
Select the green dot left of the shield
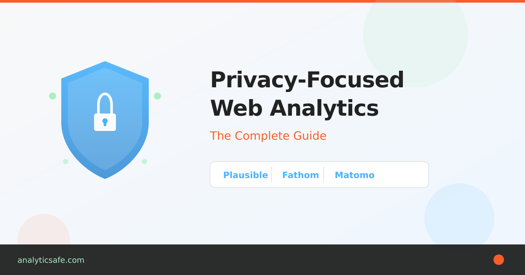pyautogui.click(x=52, y=96)
